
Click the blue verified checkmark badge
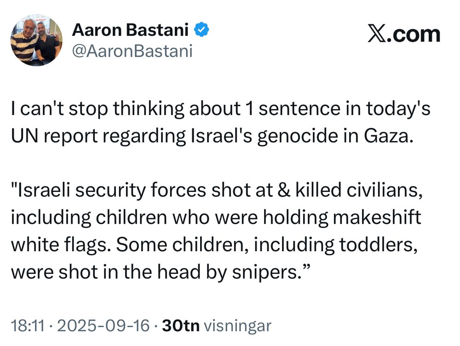201,29
